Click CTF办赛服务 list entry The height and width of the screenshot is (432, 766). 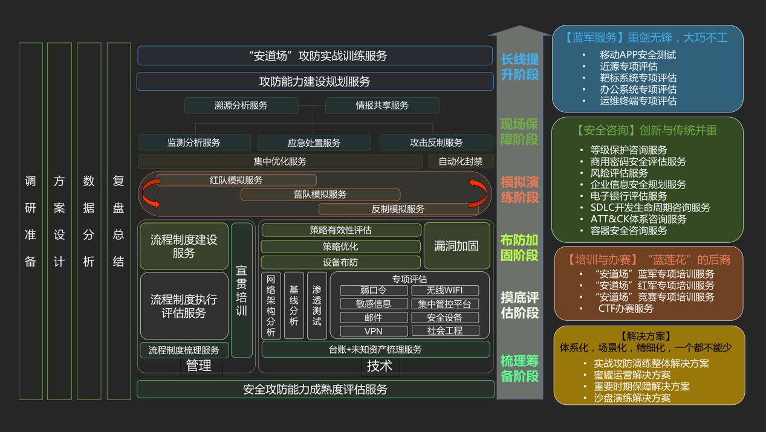tap(626, 309)
